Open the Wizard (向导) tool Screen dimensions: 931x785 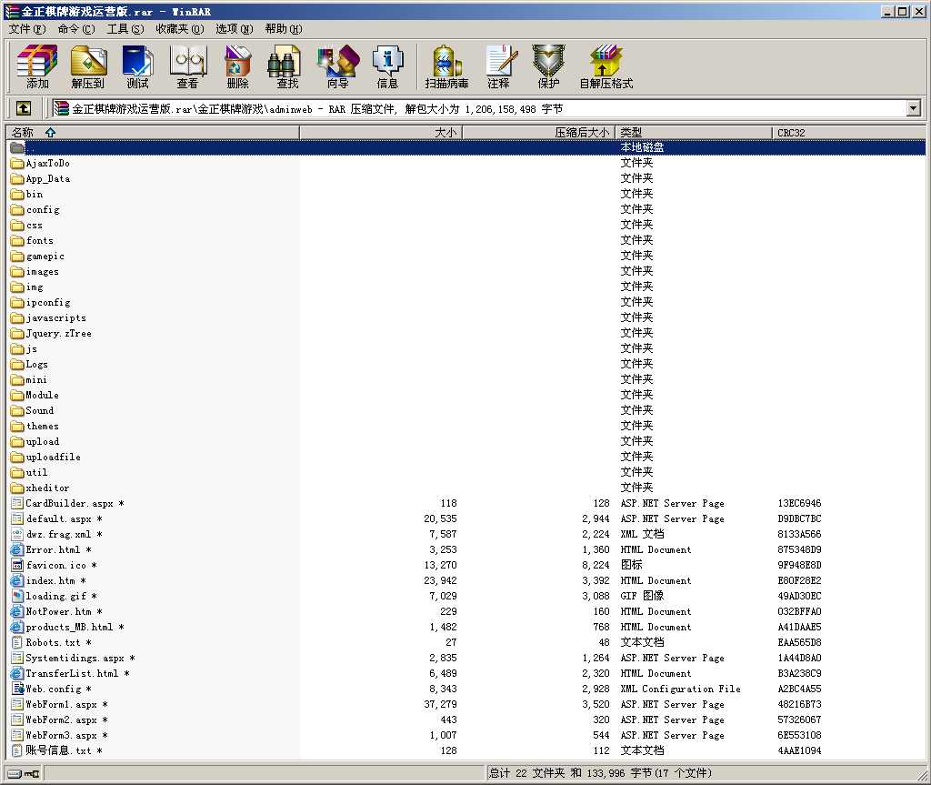(x=338, y=66)
